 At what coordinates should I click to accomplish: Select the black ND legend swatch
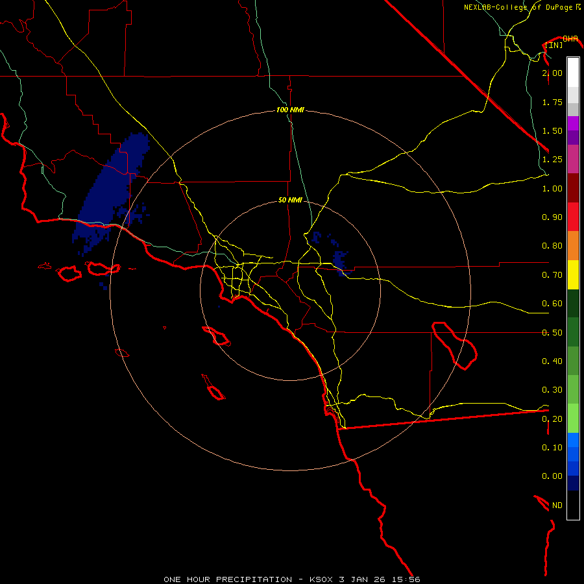[573, 505]
